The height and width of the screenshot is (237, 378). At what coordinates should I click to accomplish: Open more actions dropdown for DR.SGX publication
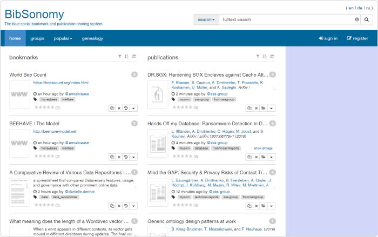point(272,109)
